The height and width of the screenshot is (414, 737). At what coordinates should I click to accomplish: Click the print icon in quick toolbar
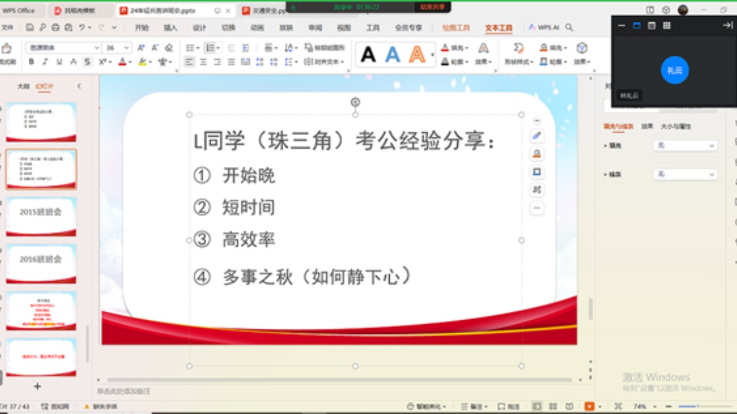click(x=55, y=27)
